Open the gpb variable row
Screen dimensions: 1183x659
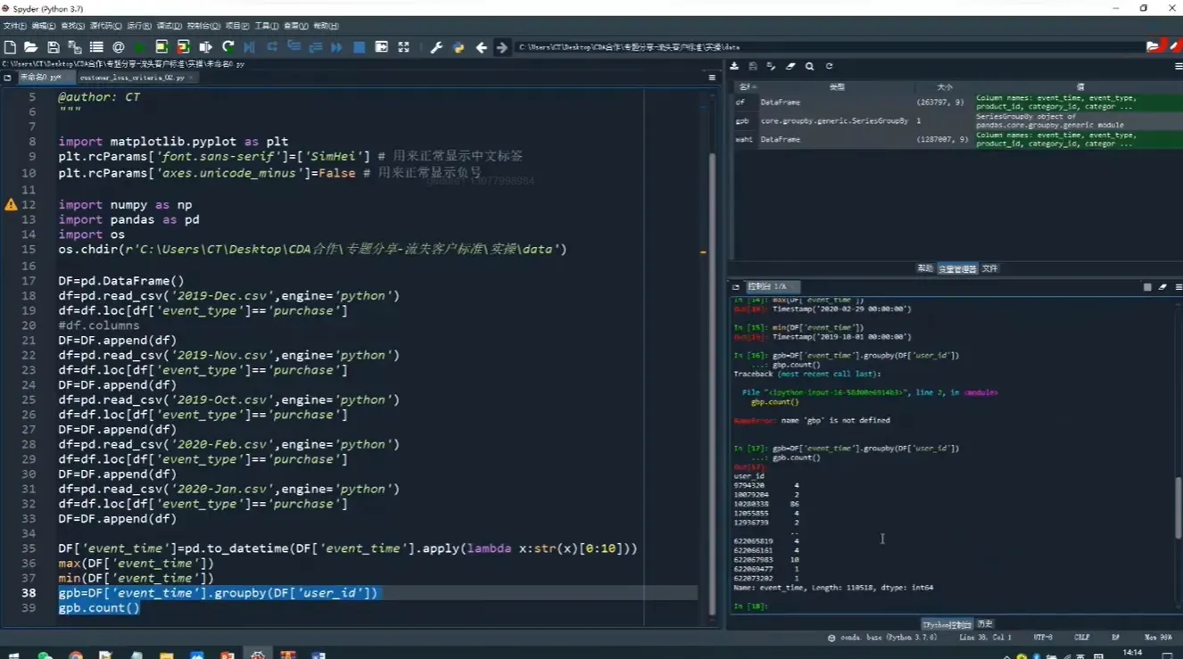coord(742,120)
